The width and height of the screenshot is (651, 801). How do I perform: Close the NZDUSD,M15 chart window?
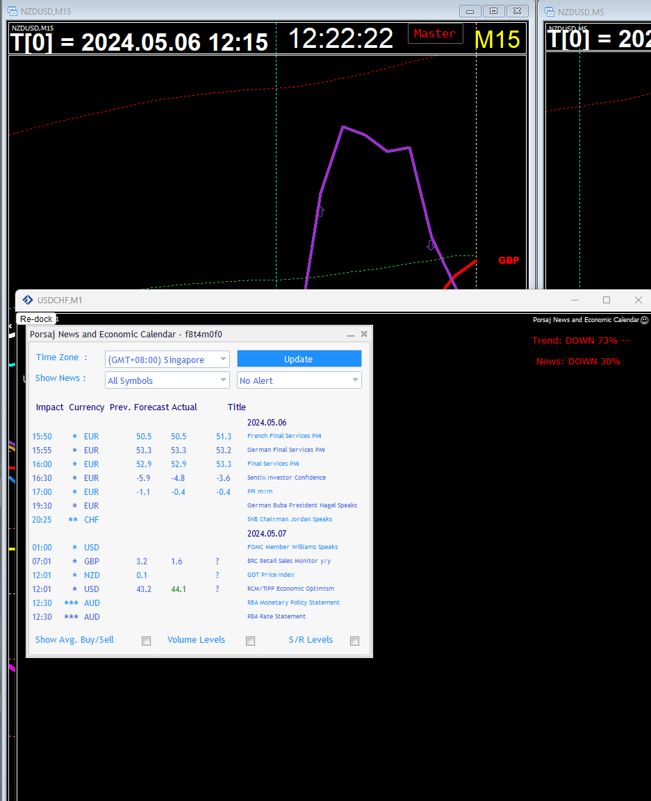(517, 10)
